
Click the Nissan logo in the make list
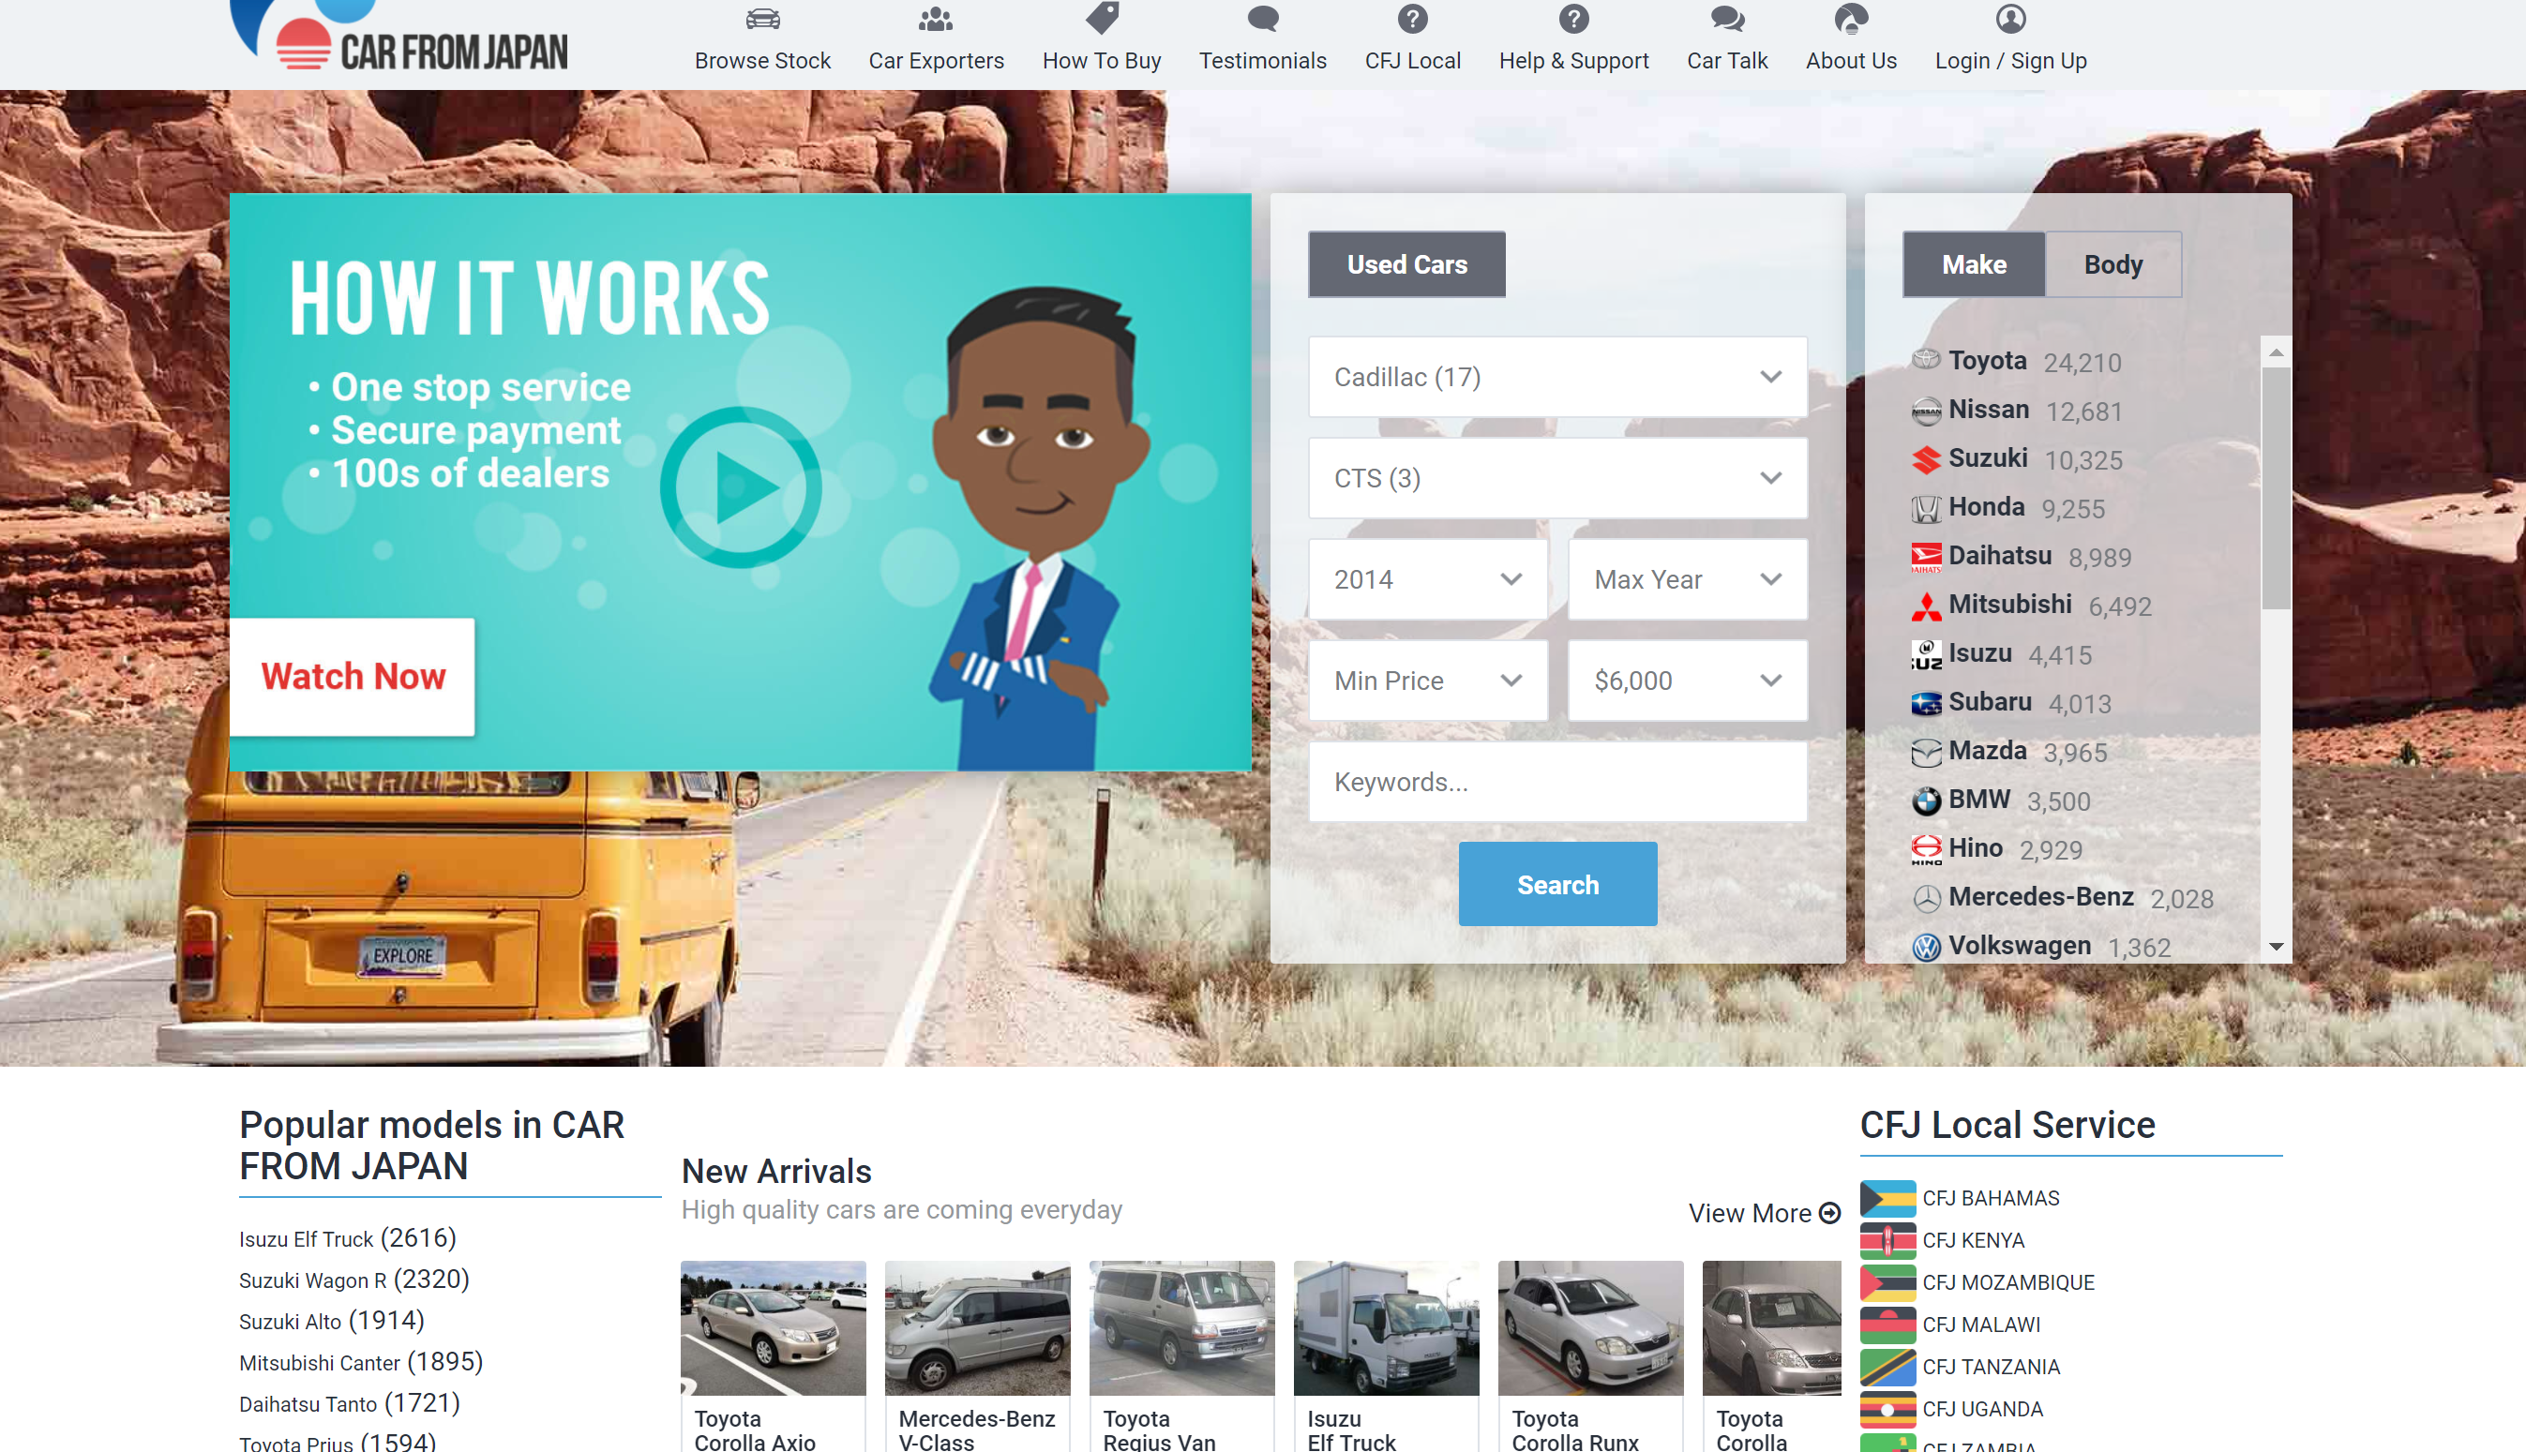pyautogui.click(x=1926, y=410)
